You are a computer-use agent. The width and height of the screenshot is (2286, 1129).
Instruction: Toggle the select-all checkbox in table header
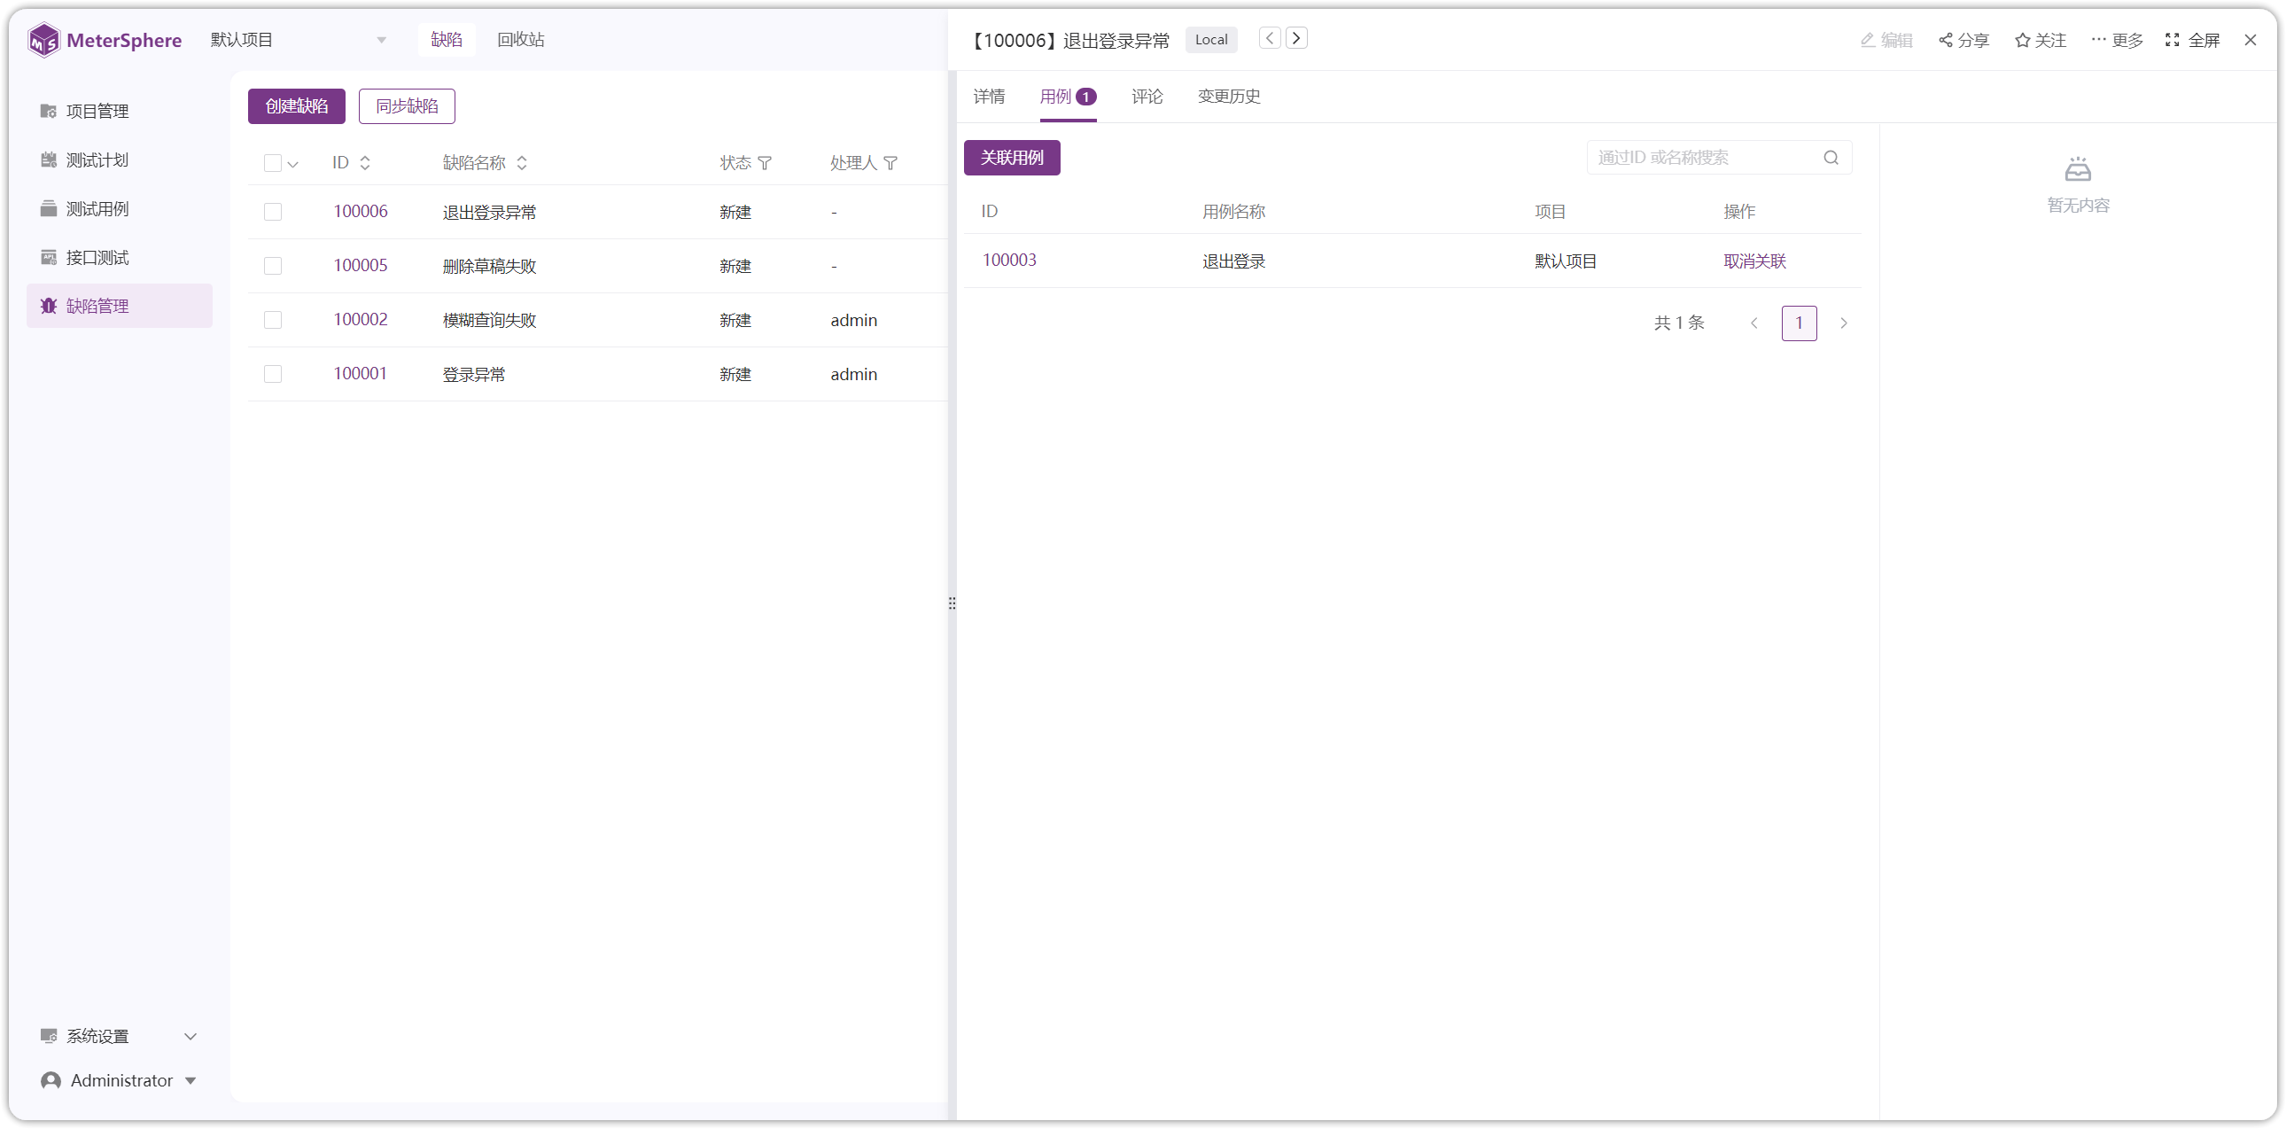[x=272, y=163]
